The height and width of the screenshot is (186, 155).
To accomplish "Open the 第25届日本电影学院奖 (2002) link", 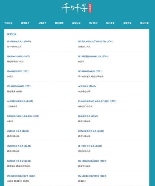I will pos(92,176).
